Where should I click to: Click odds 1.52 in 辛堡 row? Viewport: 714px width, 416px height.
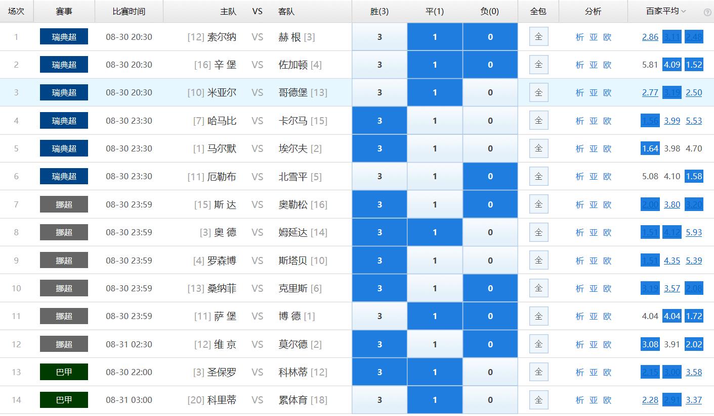click(694, 65)
